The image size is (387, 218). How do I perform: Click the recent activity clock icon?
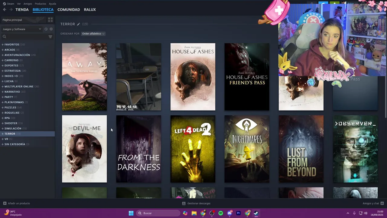coord(46,29)
